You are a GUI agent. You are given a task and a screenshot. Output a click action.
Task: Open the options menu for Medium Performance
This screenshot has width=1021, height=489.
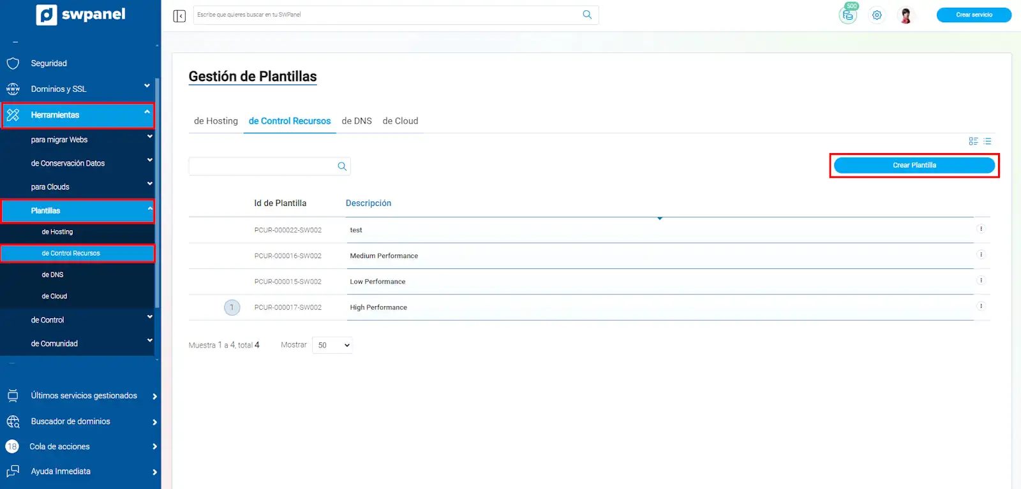[981, 254]
